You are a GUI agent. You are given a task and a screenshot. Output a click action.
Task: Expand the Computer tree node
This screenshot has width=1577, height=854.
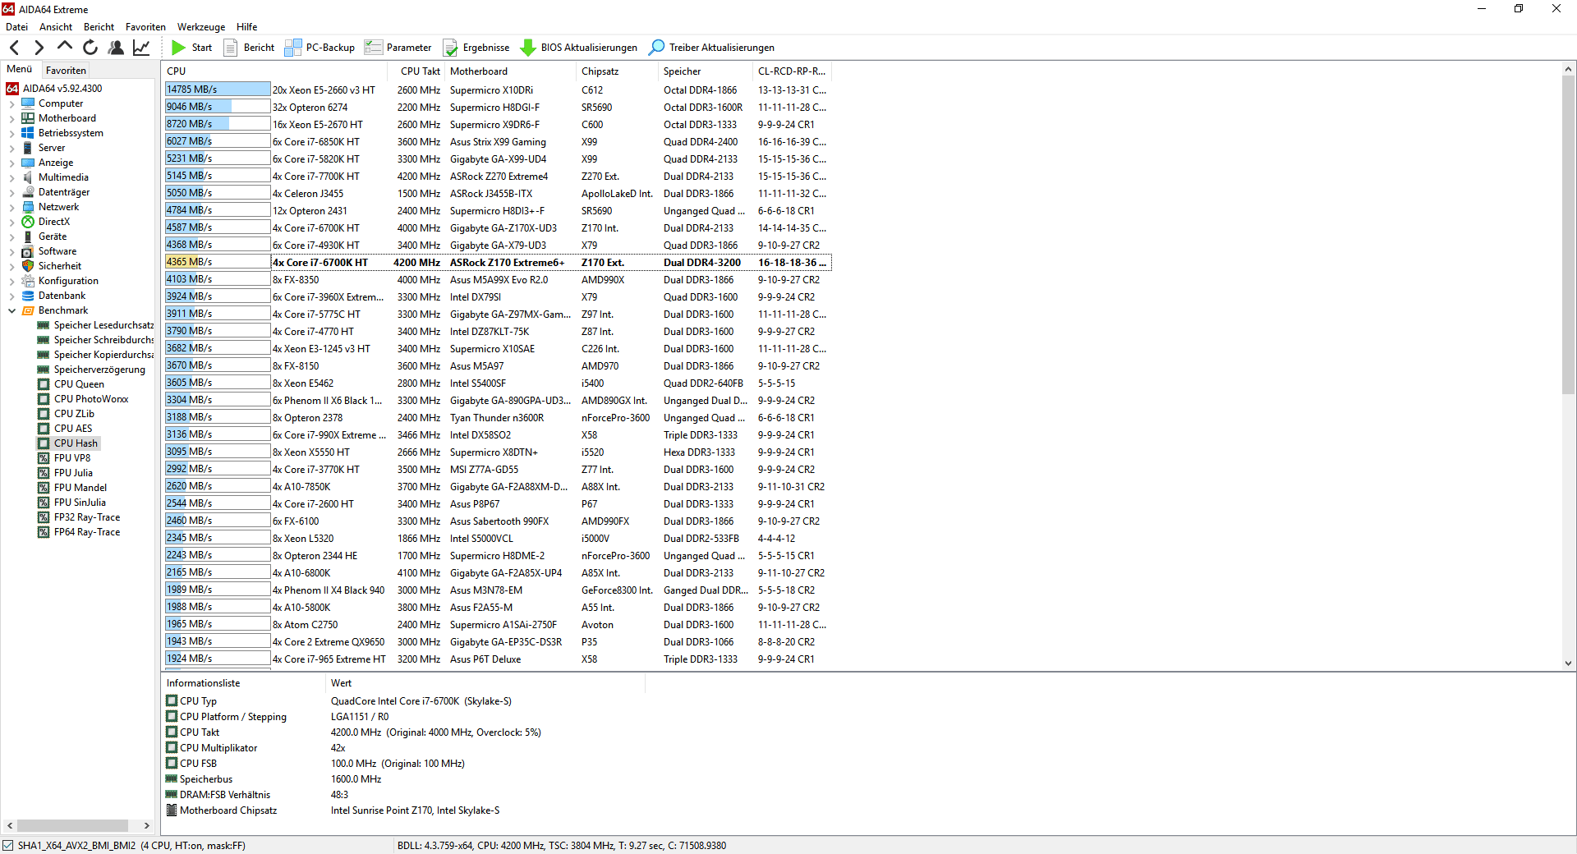tap(11, 104)
